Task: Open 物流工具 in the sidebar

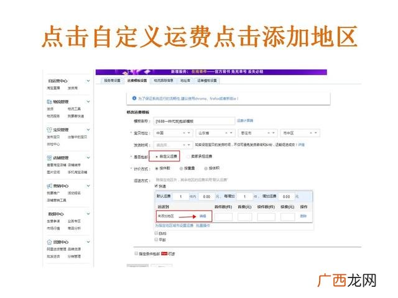Action: [x=74, y=109]
